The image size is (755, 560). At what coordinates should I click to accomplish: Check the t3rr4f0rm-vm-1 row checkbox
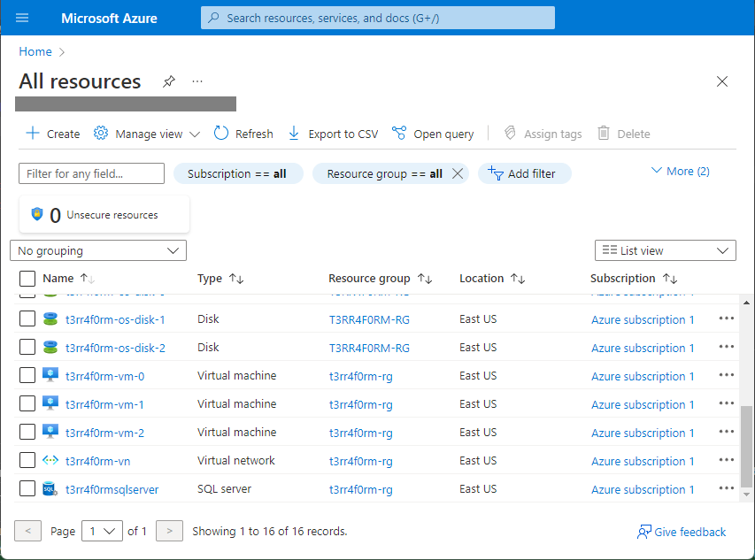tap(27, 403)
